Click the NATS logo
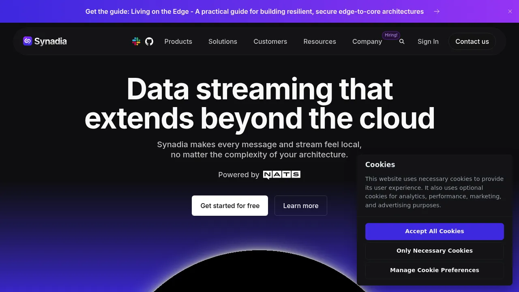The height and width of the screenshot is (292, 519). click(282, 175)
